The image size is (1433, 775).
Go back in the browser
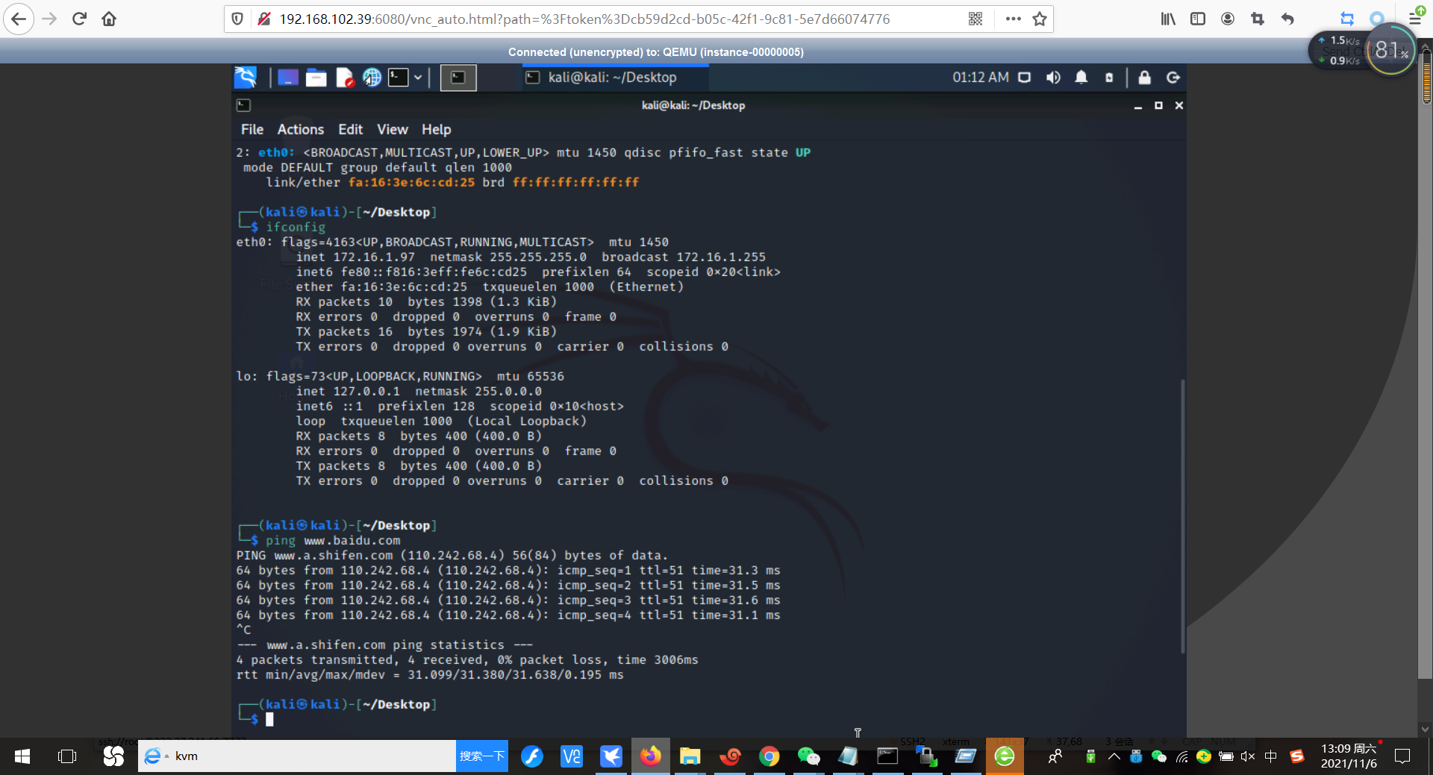(19, 19)
